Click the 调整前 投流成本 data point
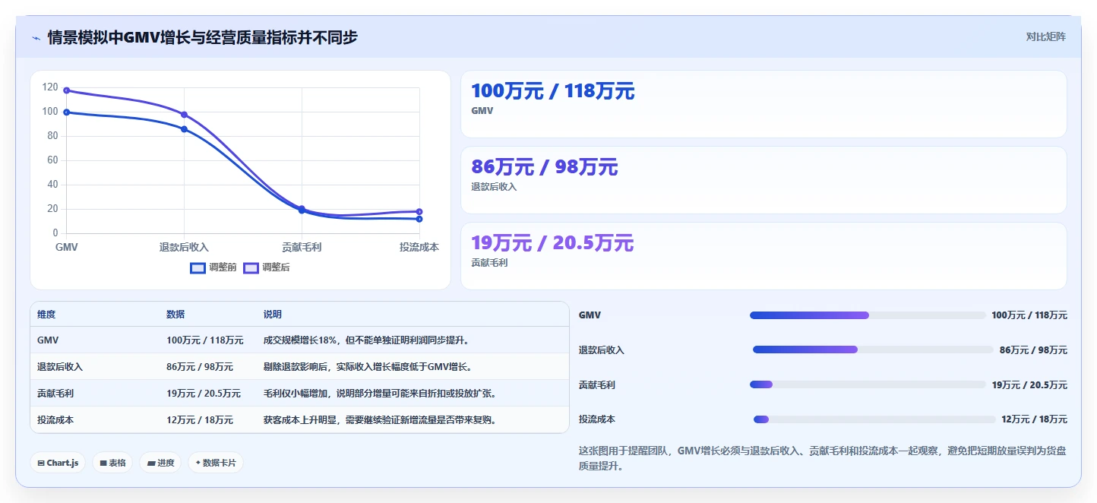1097x503 pixels. pos(419,219)
